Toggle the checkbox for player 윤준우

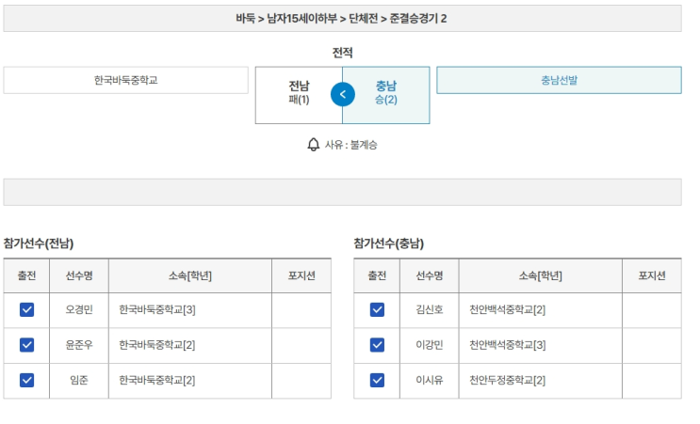click(x=26, y=345)
